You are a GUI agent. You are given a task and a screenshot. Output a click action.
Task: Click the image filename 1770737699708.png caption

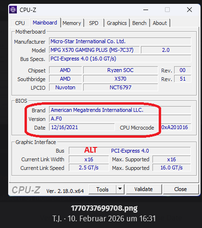[x=104, y=208]
